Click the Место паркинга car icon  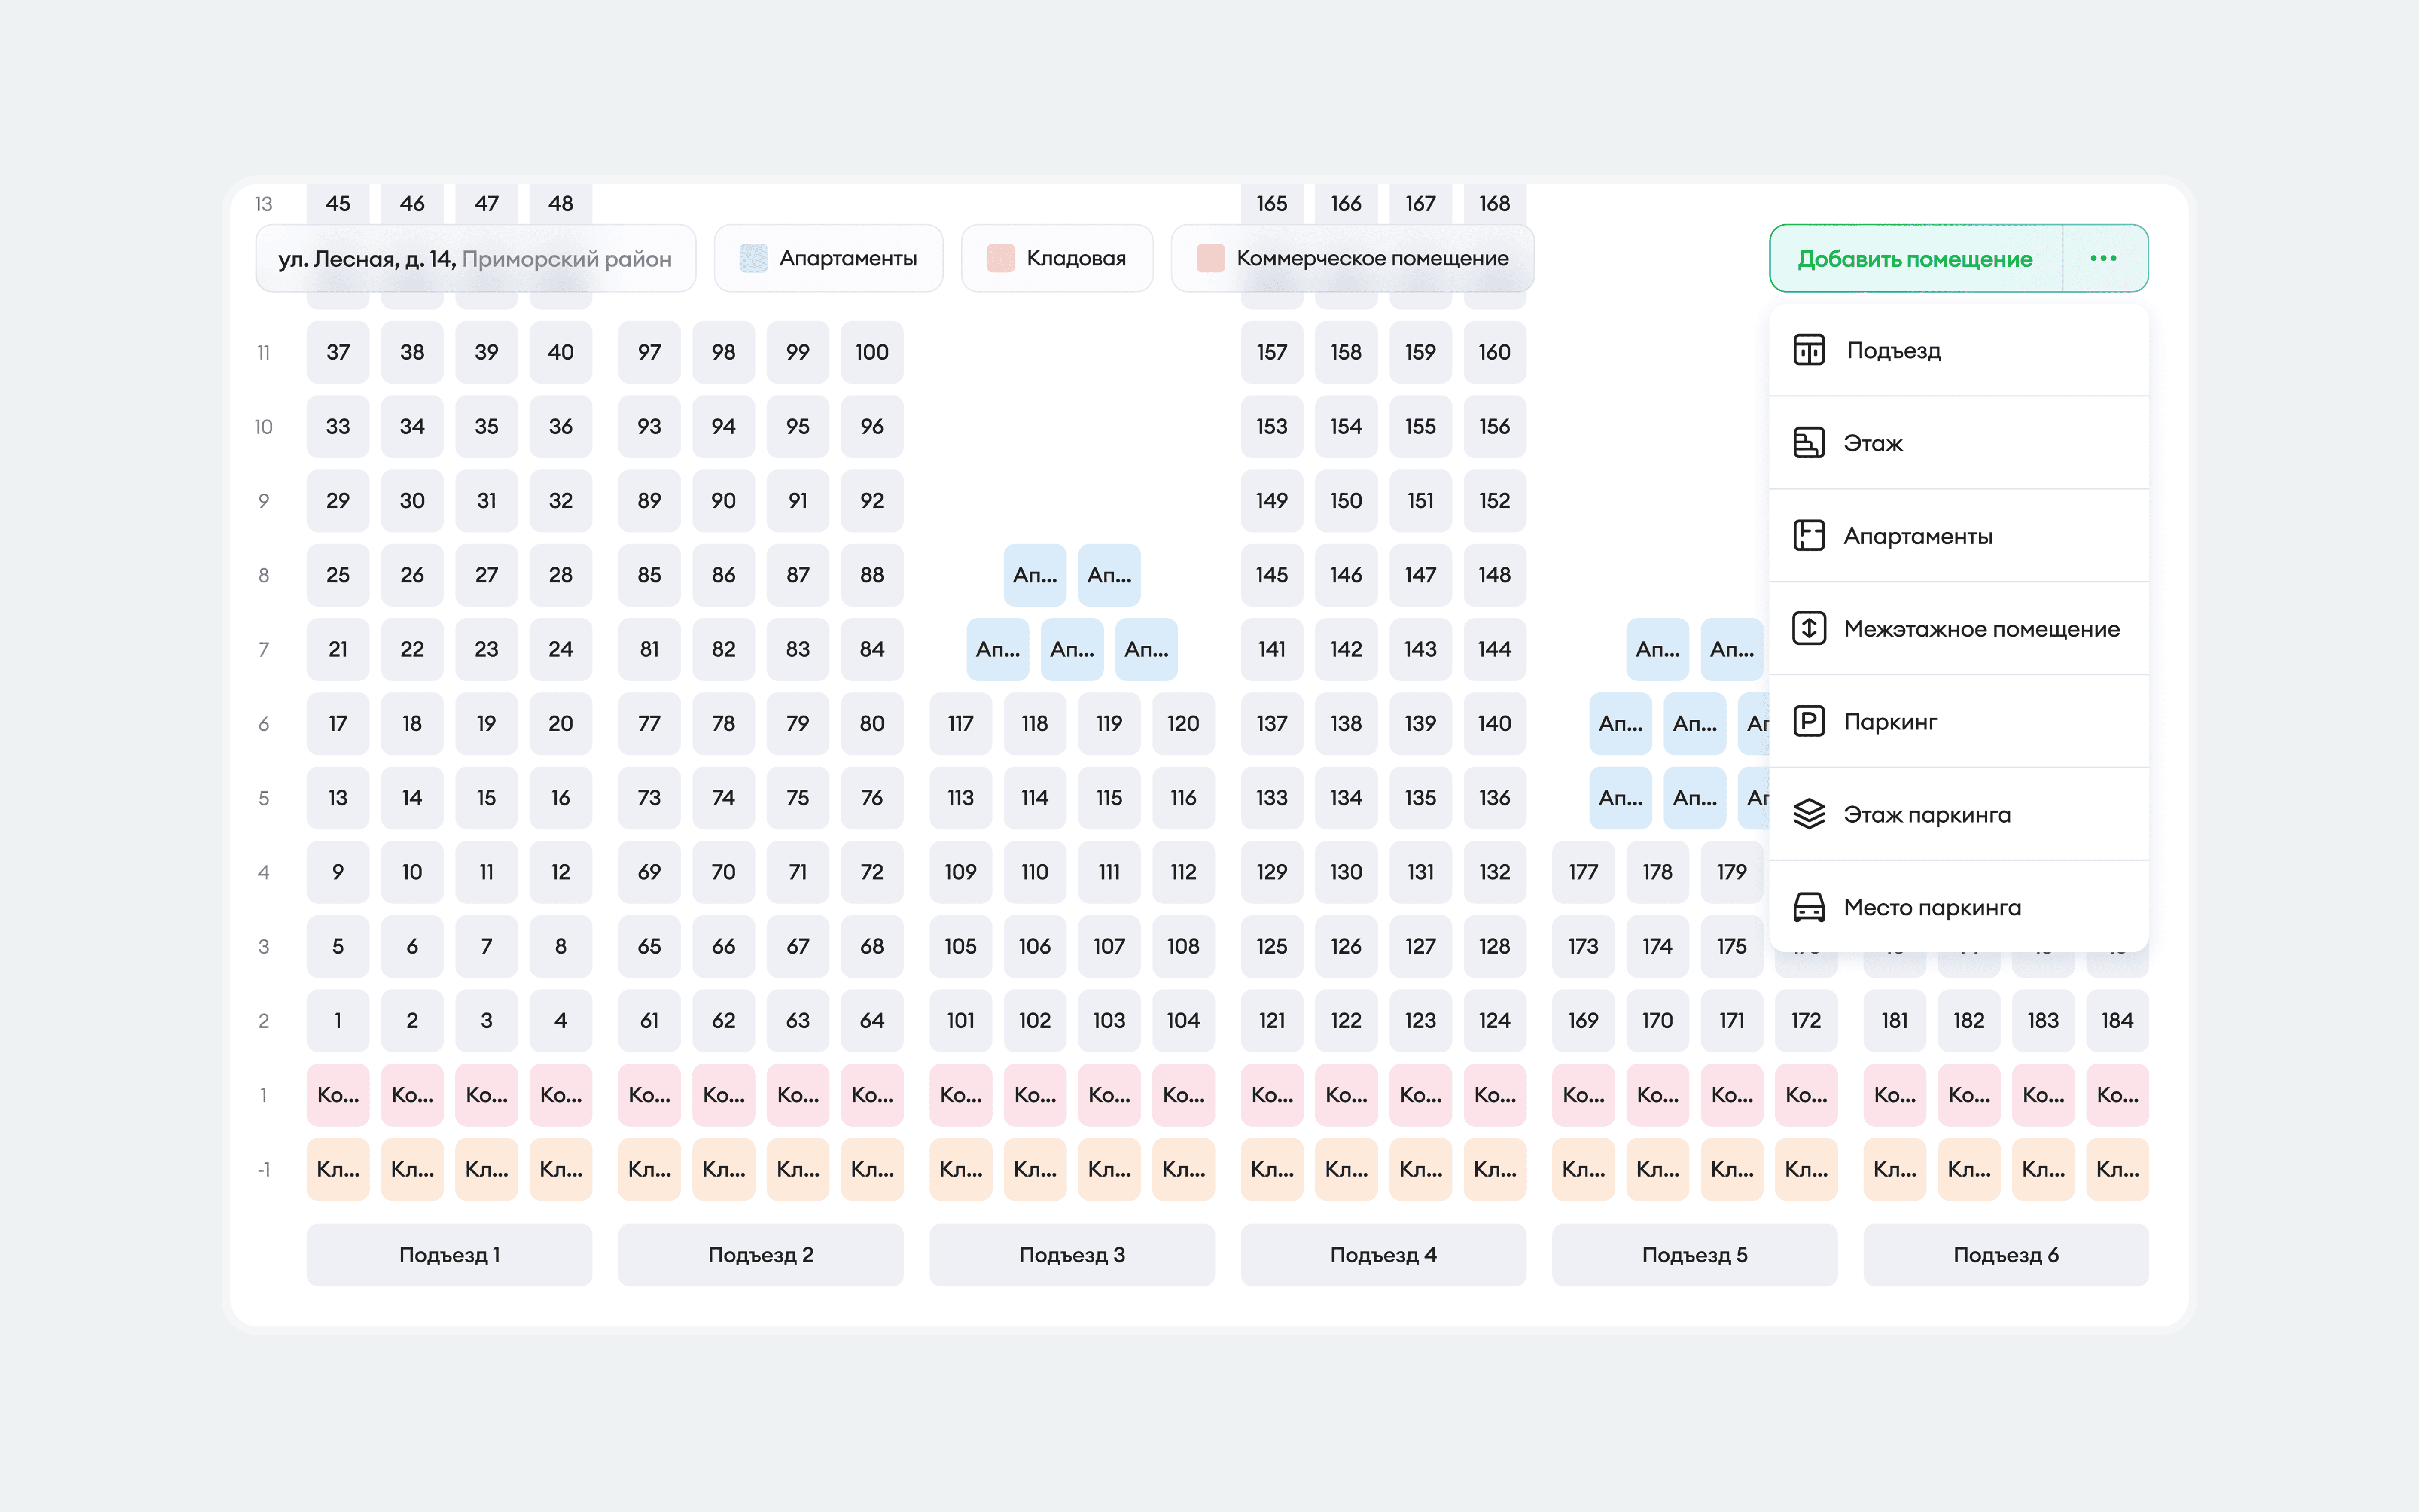(1808, 907)
